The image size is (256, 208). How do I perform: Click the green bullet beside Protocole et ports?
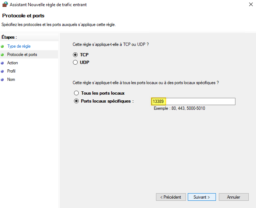3,55
